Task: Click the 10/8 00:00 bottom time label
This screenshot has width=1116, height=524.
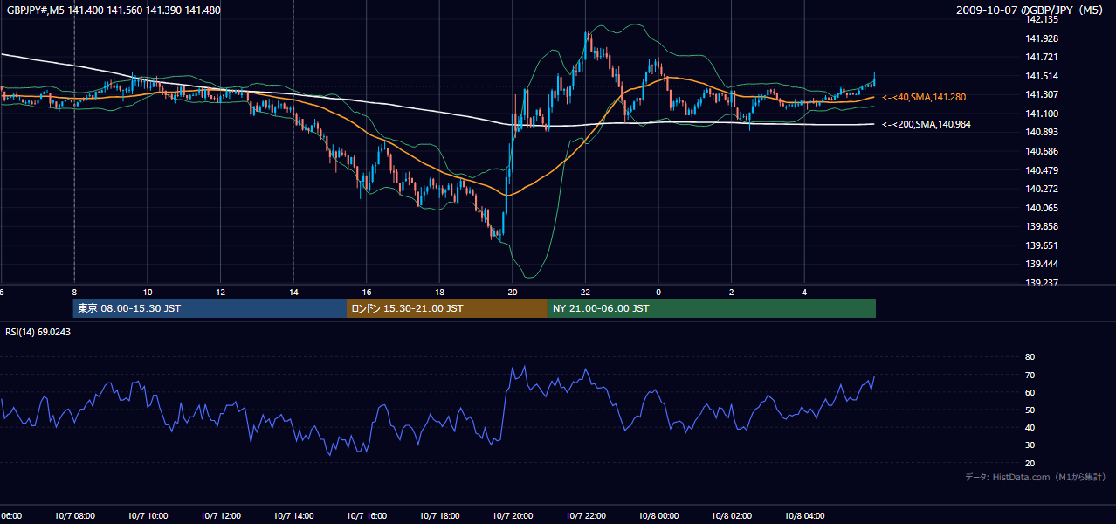Action: click(658, 516)
